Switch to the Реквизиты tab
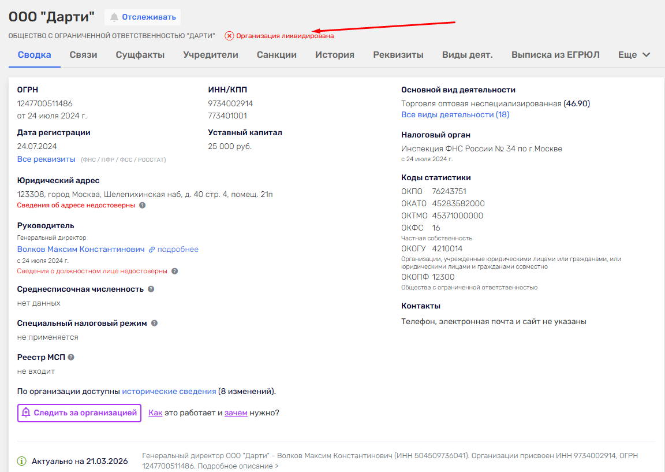This screenshot has height=472, width=665. click(x=398, y=55)
